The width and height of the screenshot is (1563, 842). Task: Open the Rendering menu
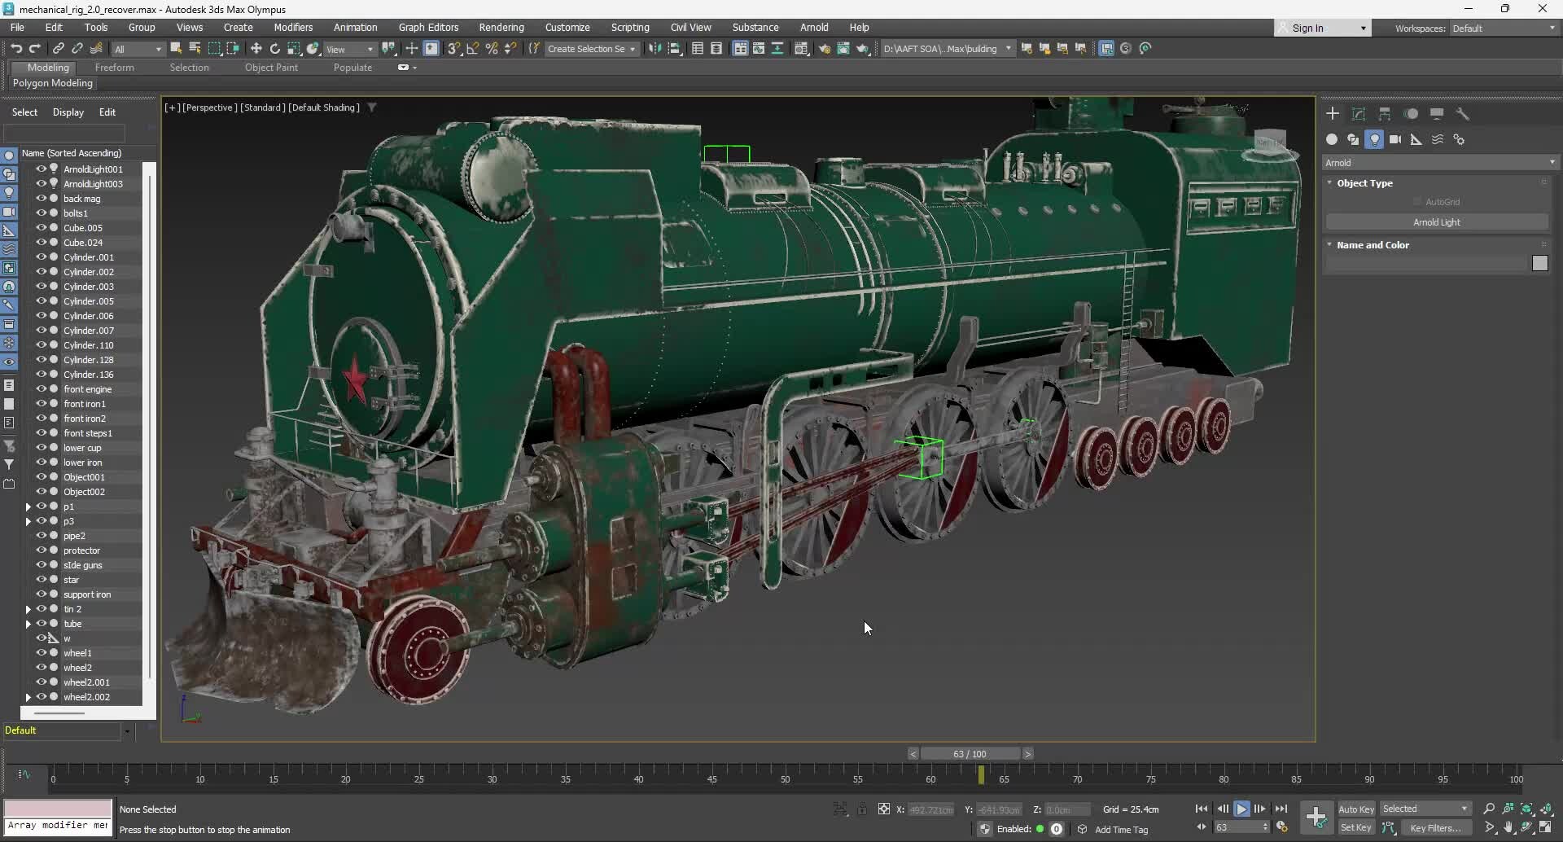(x=501, y=27)
